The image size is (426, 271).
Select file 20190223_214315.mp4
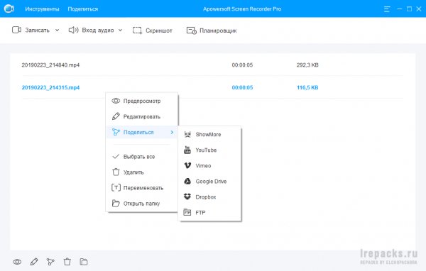pos(50,87)
